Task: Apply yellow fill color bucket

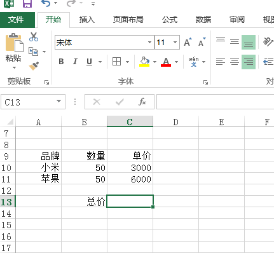Action: point(144,62)
